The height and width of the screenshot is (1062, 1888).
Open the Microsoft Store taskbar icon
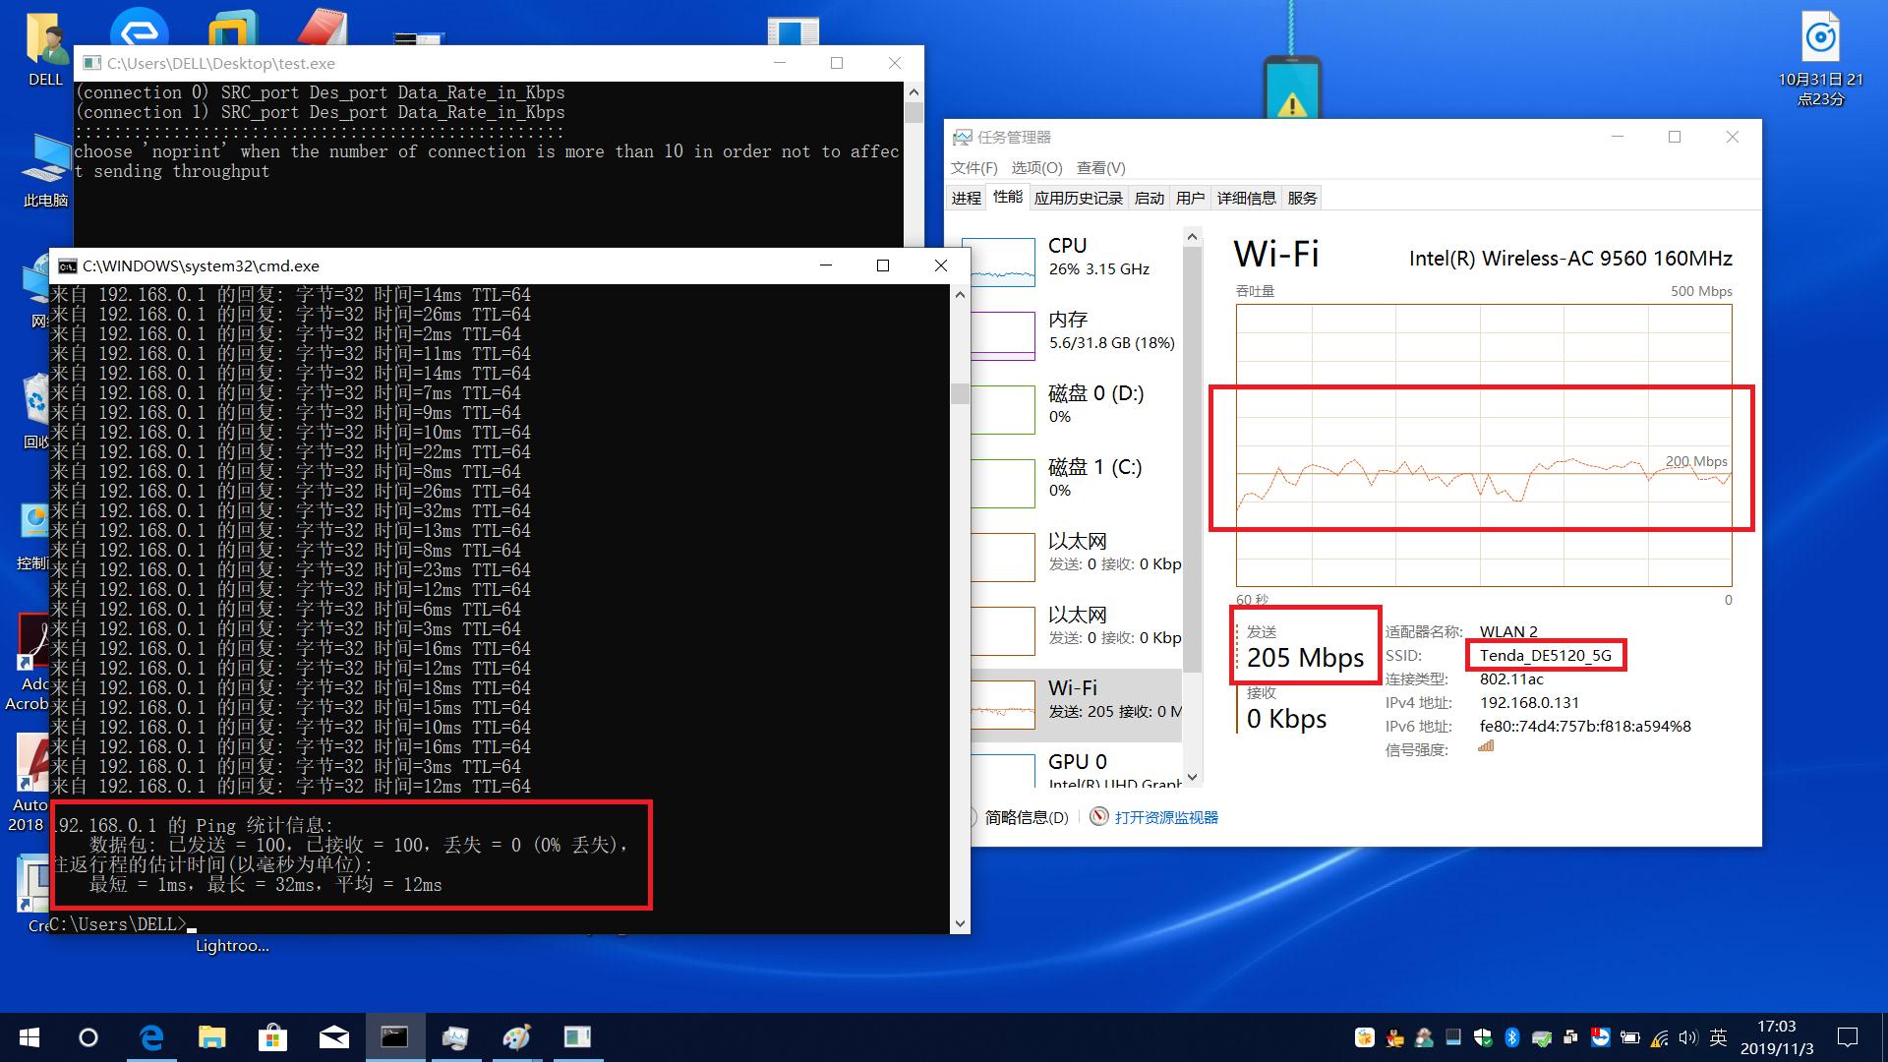(272, 1037)
